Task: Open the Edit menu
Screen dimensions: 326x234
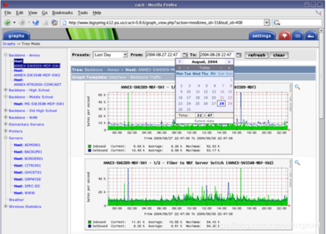Action: pyautogui.click(x=20, y=13)
